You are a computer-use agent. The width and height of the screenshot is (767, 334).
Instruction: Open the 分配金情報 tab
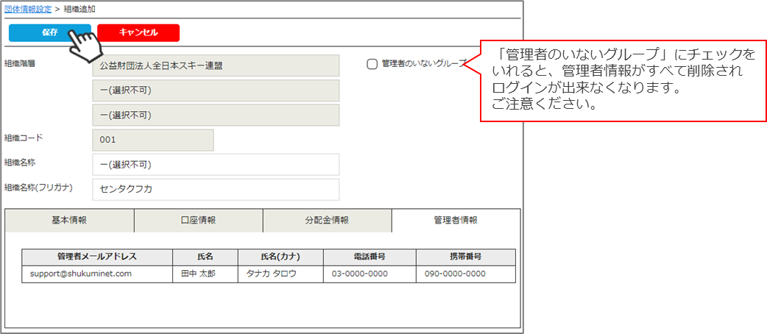pos(327,221)
